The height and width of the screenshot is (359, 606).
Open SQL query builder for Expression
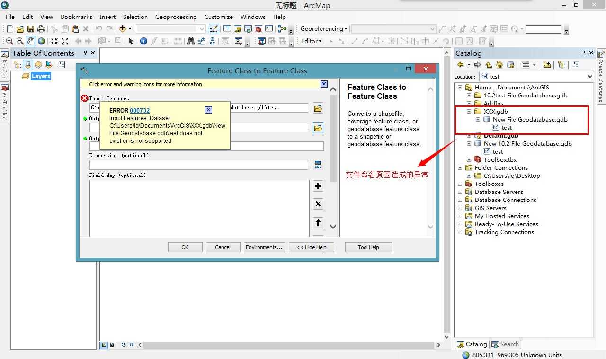click(318, 165)
